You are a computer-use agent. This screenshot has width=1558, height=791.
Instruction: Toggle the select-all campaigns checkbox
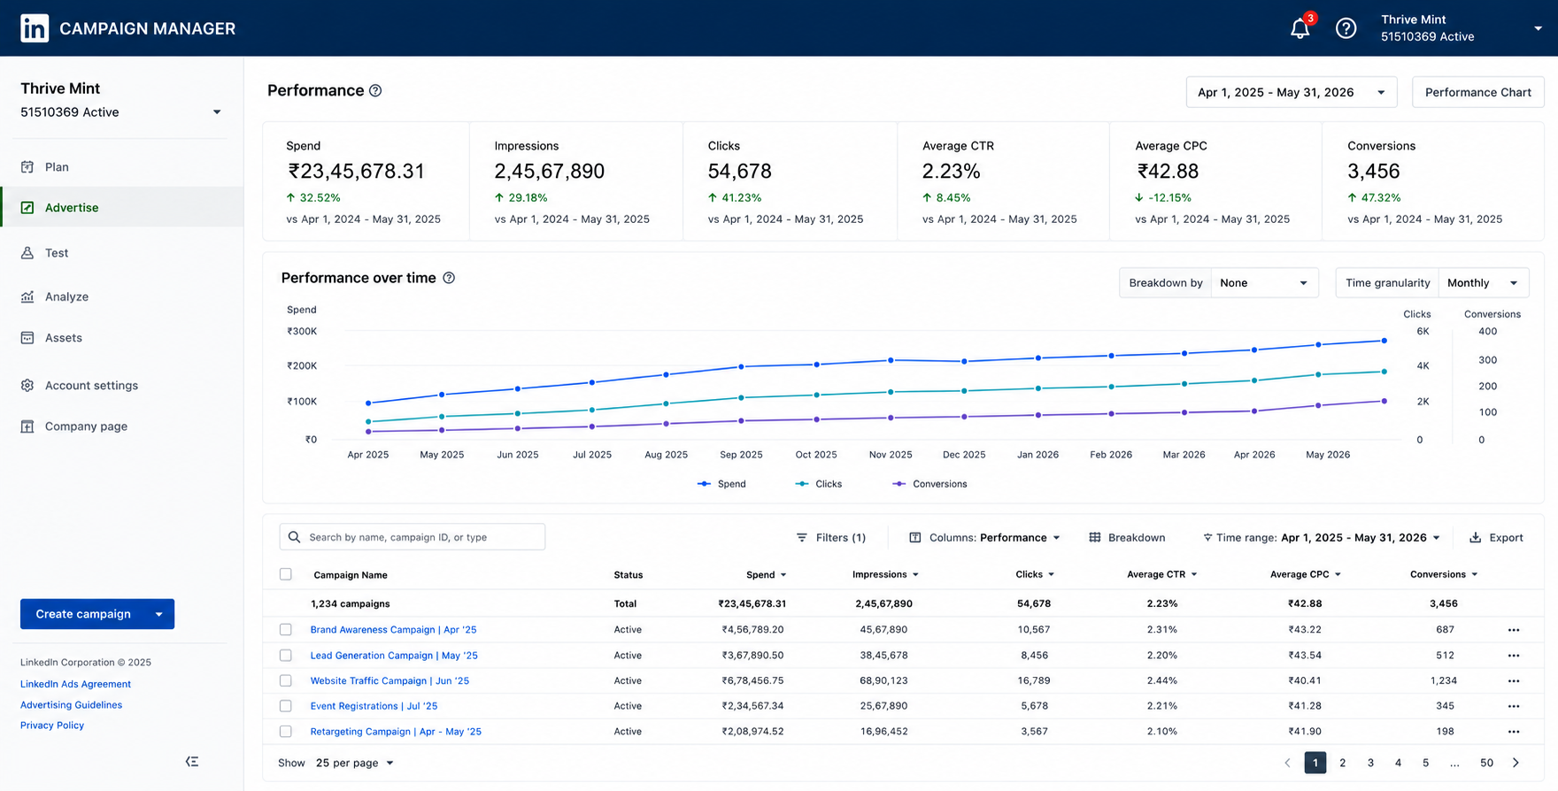coord(285,574)
